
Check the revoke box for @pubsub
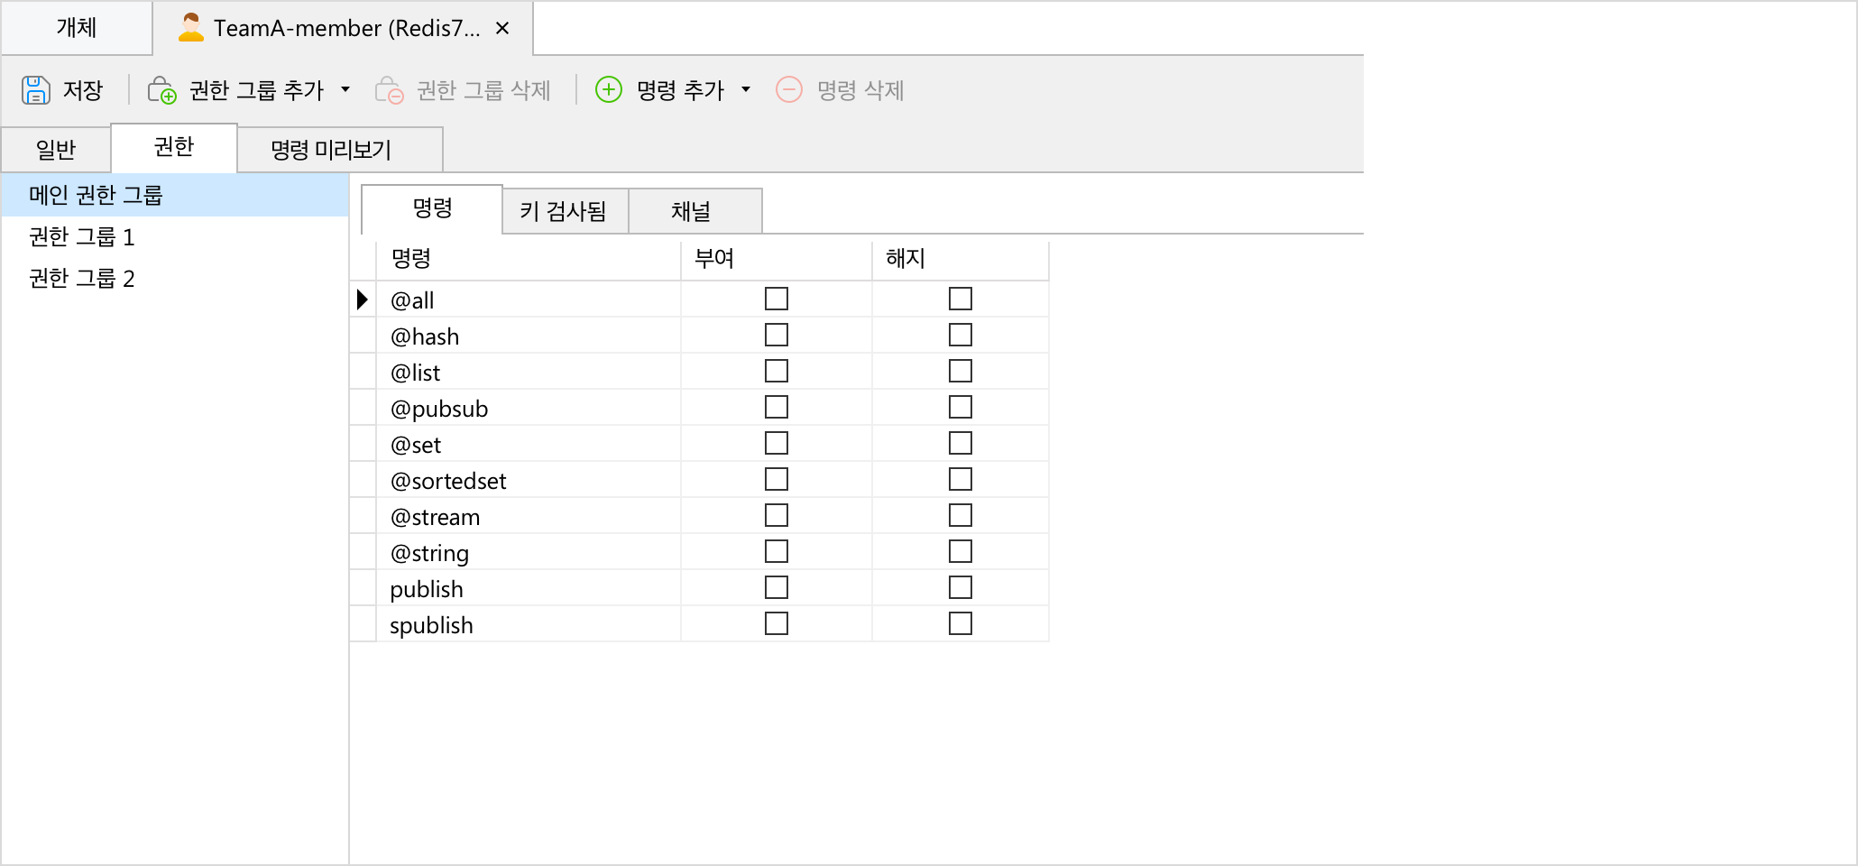click(961, 408)
